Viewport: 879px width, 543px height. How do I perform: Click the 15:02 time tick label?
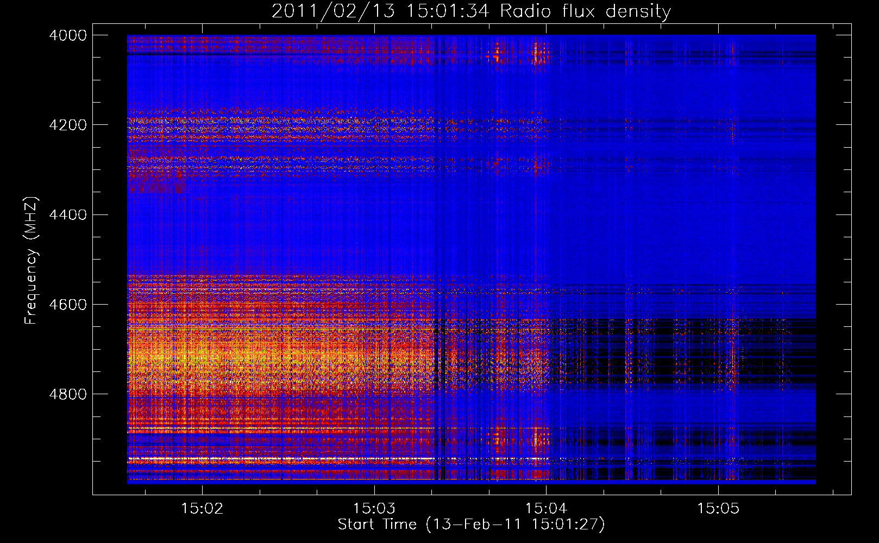click(202, 509)
